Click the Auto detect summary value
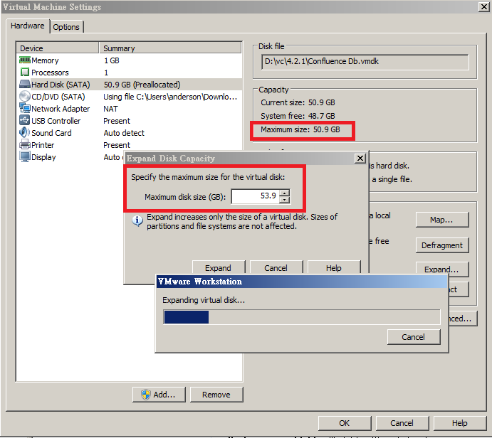 pyautogui.click(x=124, y=133)
